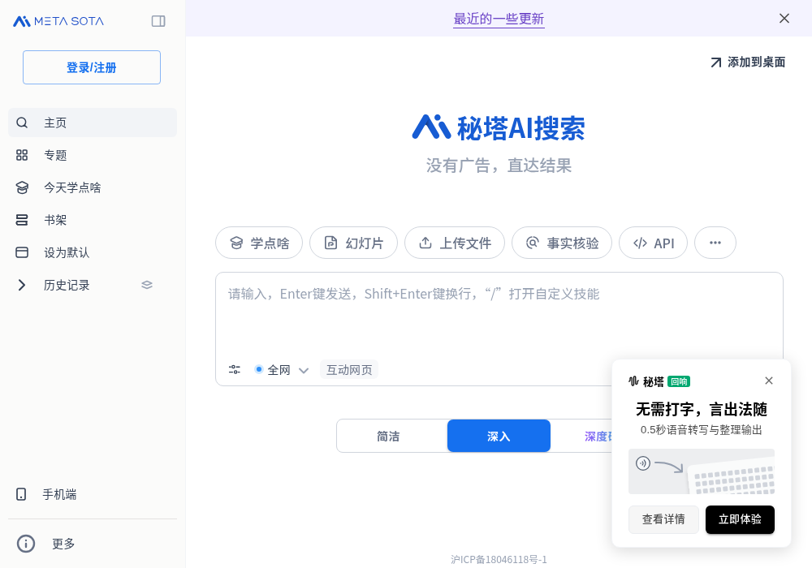Toggle the 互动网页 tag
This screenshot has height=568, width=812.
(349, 370)
